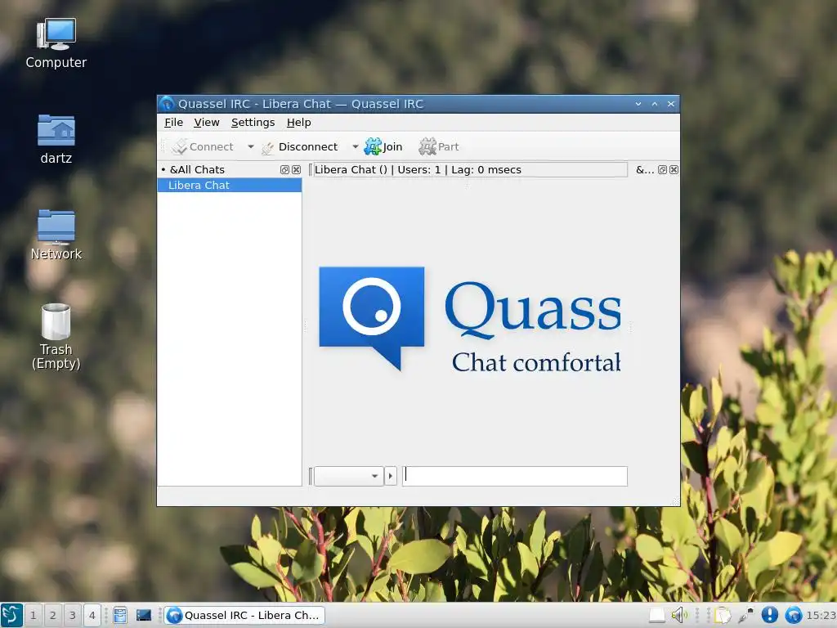Open the dartz home folder icon
The image size is (837, 628).
(56, 139)
